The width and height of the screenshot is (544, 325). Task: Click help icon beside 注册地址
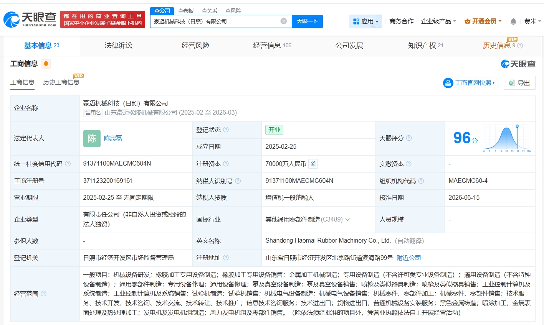226,258
